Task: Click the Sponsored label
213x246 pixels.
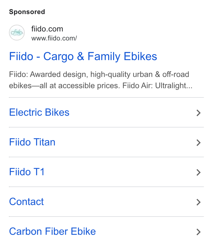Action: click(27, 12)
